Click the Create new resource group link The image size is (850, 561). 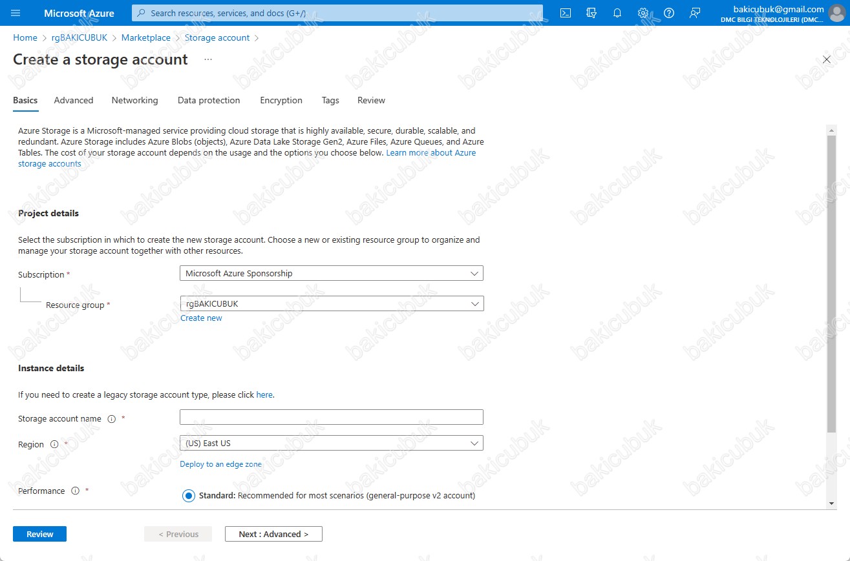(201, 318)
